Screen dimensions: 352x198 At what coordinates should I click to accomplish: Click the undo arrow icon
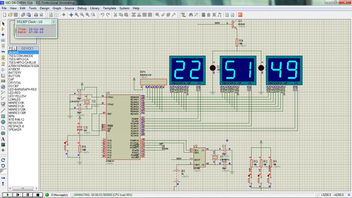(x=102, y=15)
